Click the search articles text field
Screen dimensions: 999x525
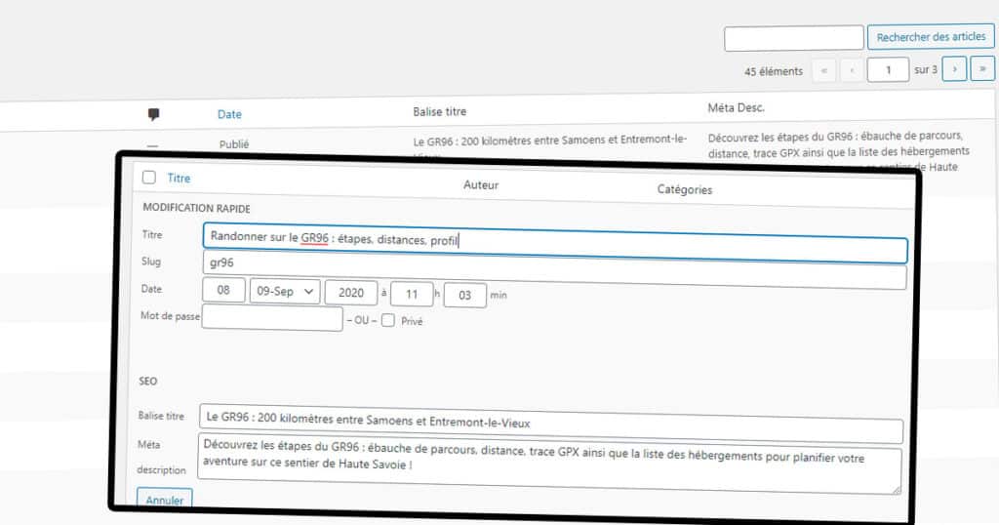point(794,38)
